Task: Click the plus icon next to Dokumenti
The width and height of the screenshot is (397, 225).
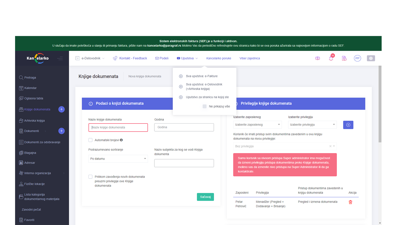Action: point(61,131)
